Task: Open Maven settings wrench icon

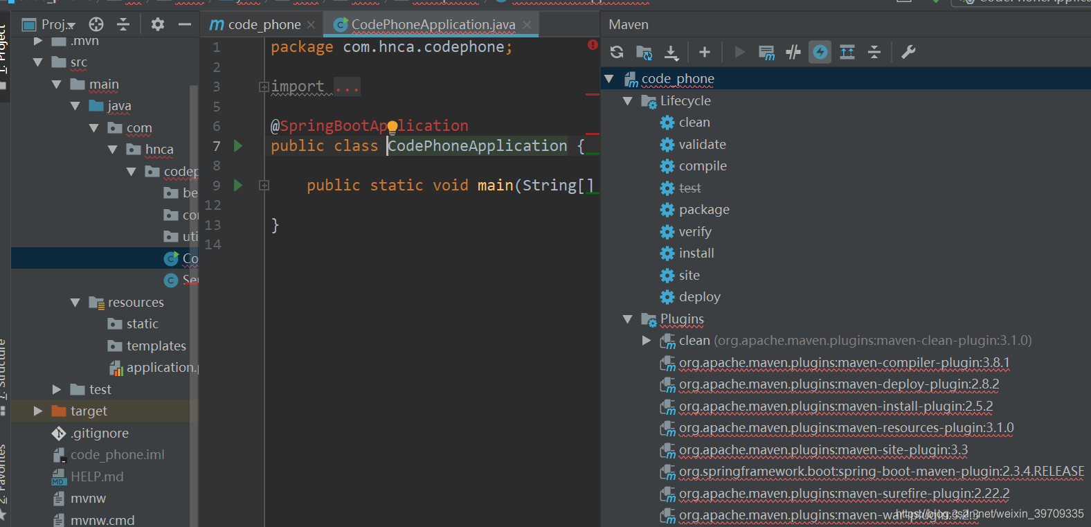Action: [909, 52]
